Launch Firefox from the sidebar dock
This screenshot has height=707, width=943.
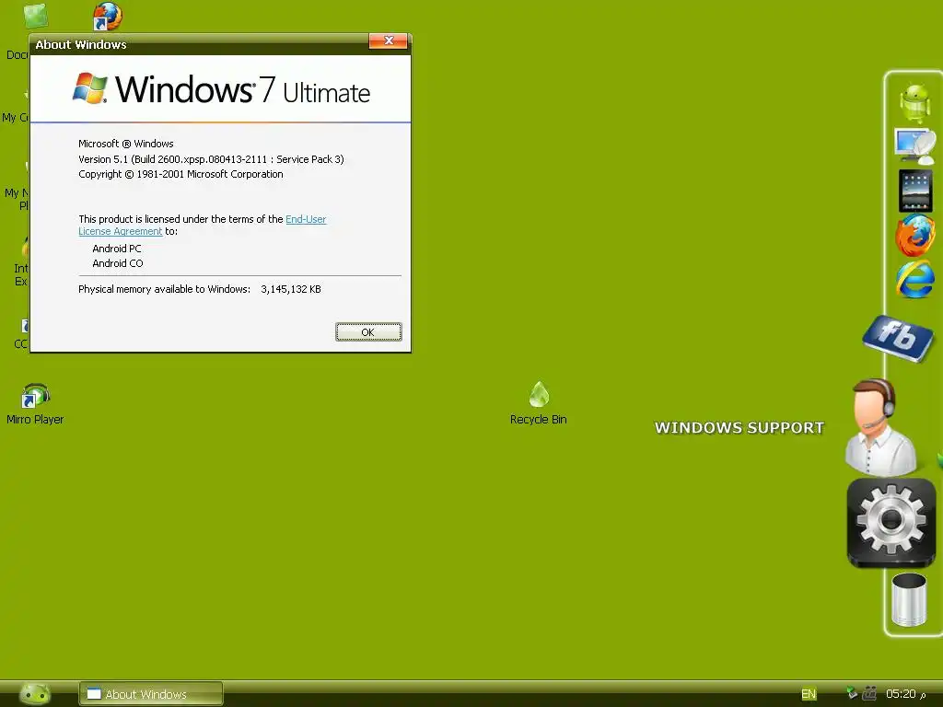click(915, 236)
